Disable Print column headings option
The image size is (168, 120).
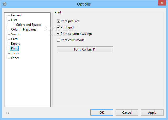[58, 34]
